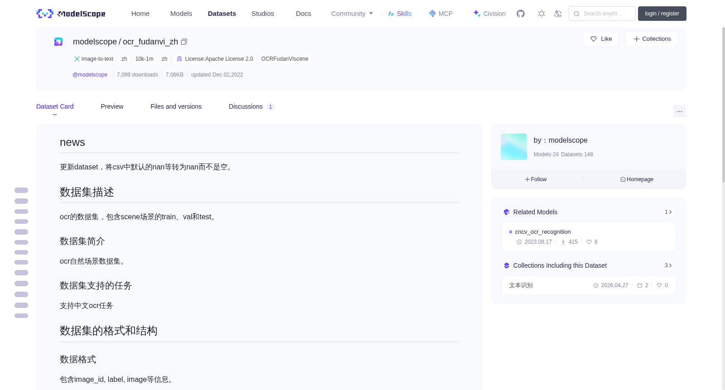Viewport: 725px width, 390px height.
Task: Open the GitHub icon link
Action: tap(521, 14)
